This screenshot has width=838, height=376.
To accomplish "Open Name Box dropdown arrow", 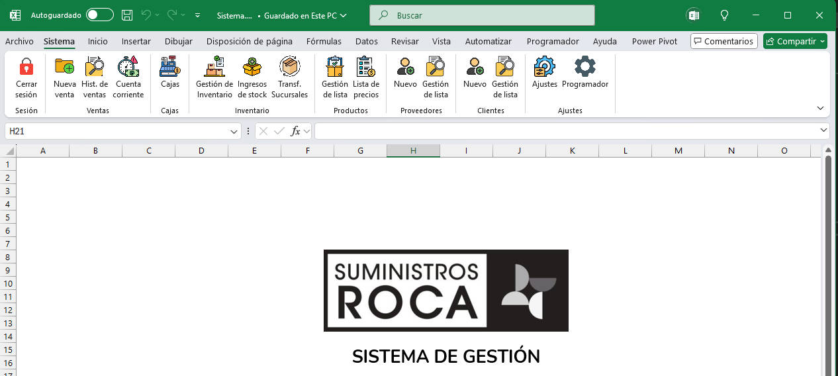I will coord(234,131).
